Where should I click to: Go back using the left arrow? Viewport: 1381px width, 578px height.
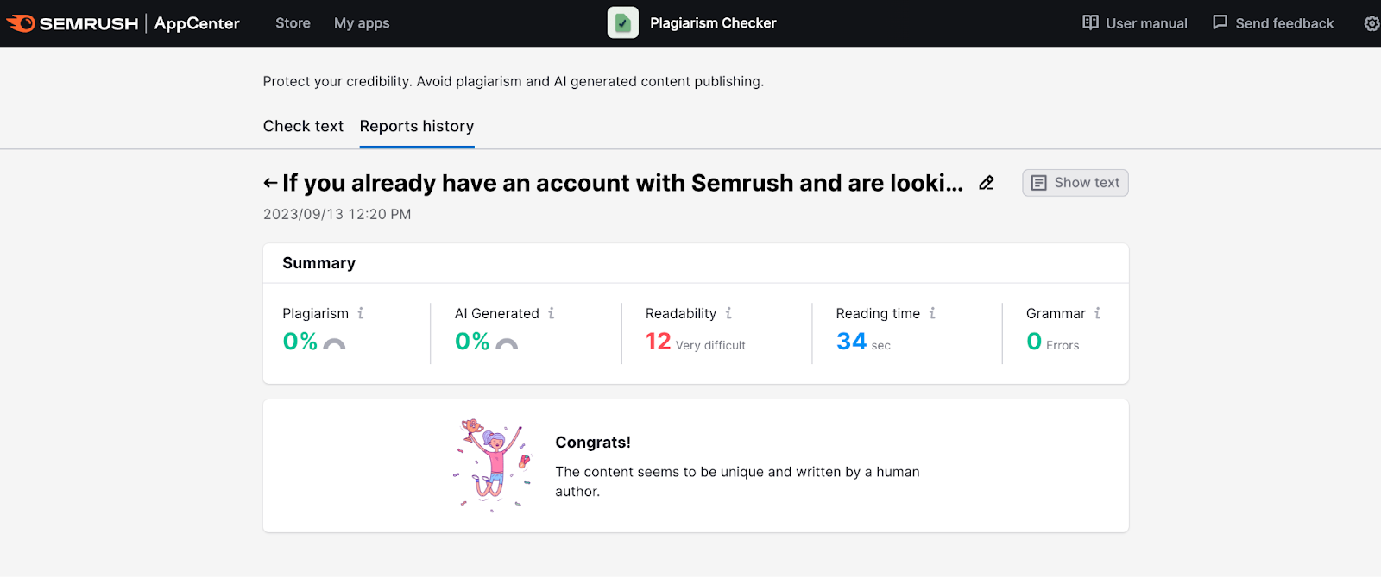tap(270, 183)
